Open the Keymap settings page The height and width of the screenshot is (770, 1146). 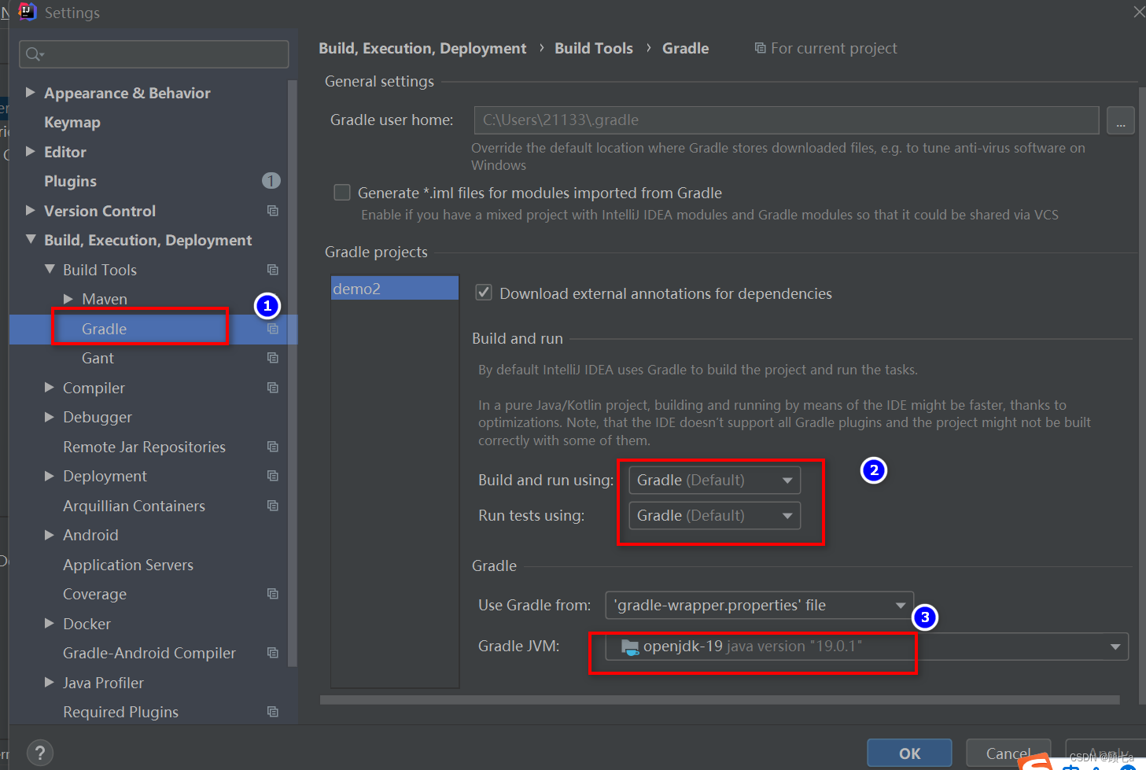[72, 123]
